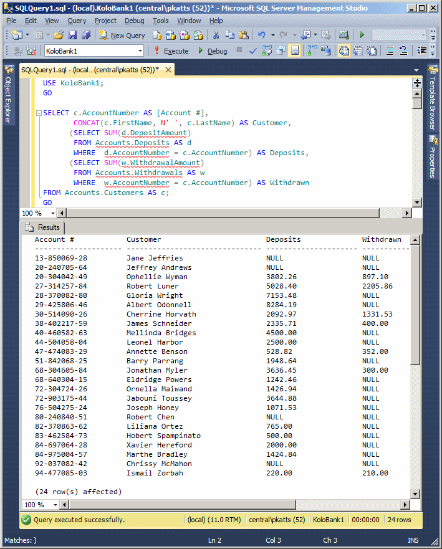Collapse the SELECT statement outline
The height and width of the screenshot is (549, 442).
[x=39, y=113]
